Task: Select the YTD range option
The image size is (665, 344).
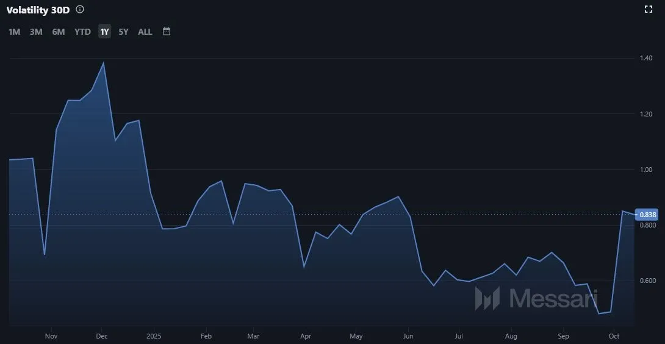Action: tap(82, 32)
